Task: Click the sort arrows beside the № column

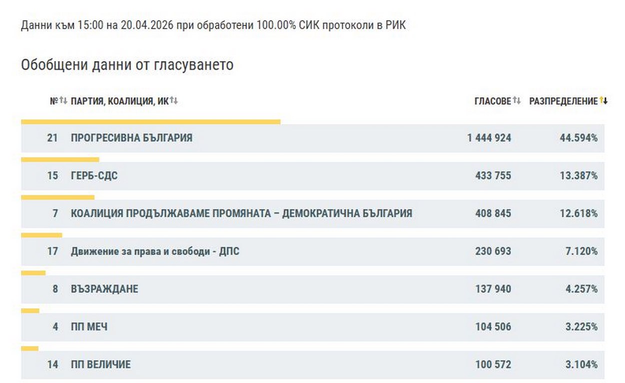Action: tap(63, 101)
